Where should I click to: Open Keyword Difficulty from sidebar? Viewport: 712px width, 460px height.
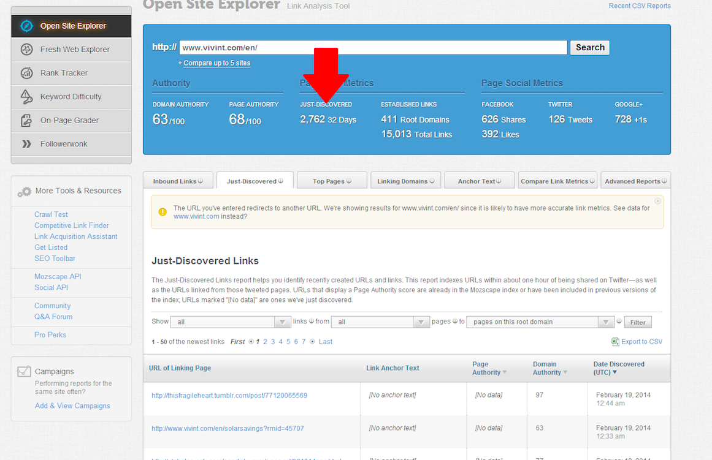[x=71, y=97]
